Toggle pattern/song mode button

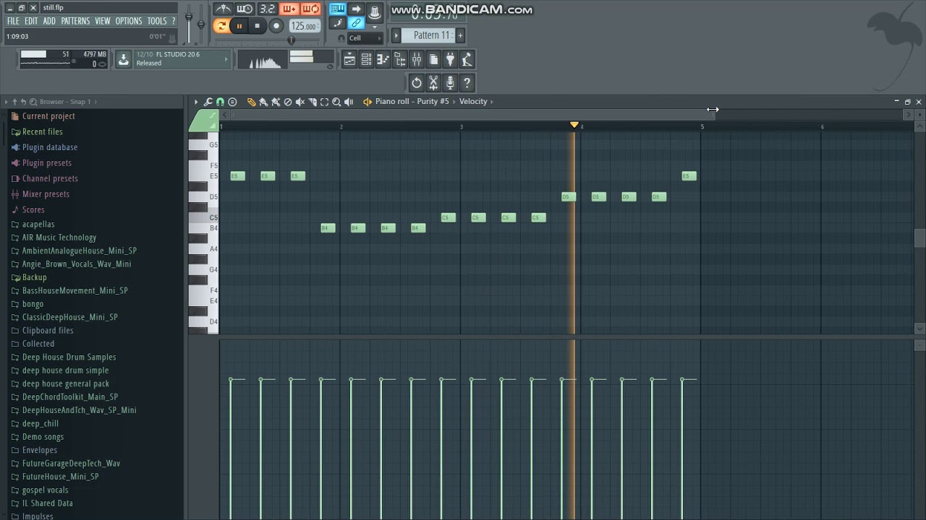point(221,26)
